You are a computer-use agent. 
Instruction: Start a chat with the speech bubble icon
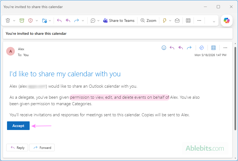pos(93,20)
